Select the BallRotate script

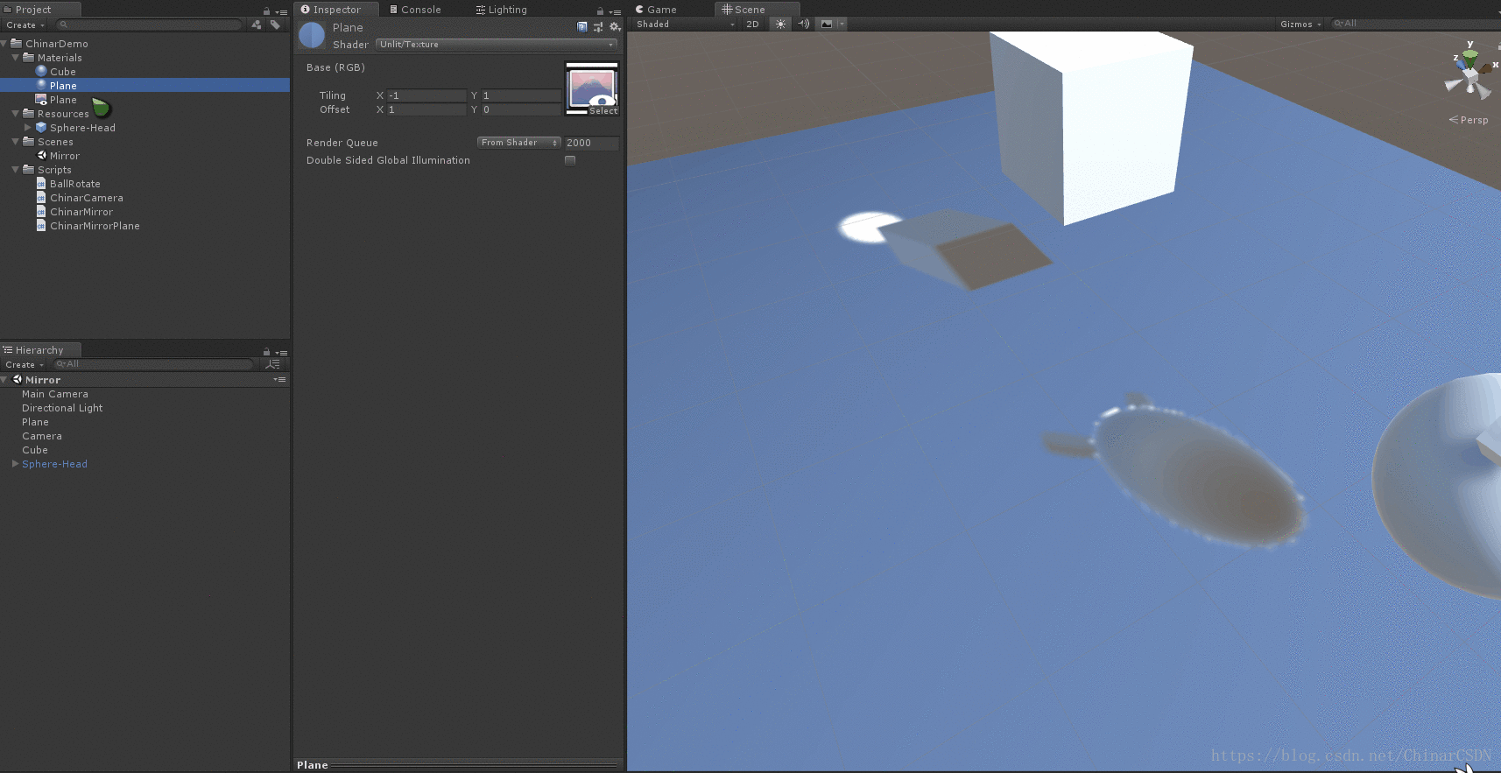click(x=75, y=184)
